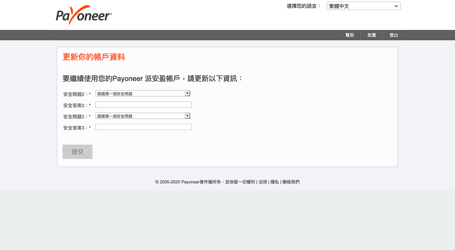Click the 選擇您的語言 label
Screen dimensions: 455x250
pos(304,6)
